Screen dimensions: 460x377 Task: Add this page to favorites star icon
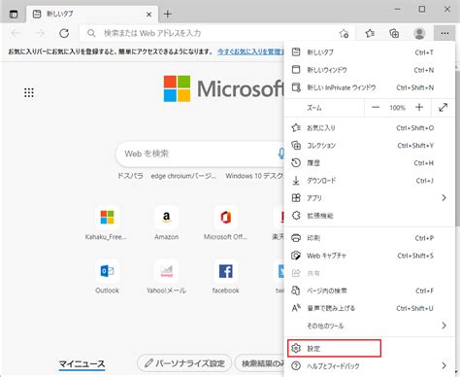[344, 33]
